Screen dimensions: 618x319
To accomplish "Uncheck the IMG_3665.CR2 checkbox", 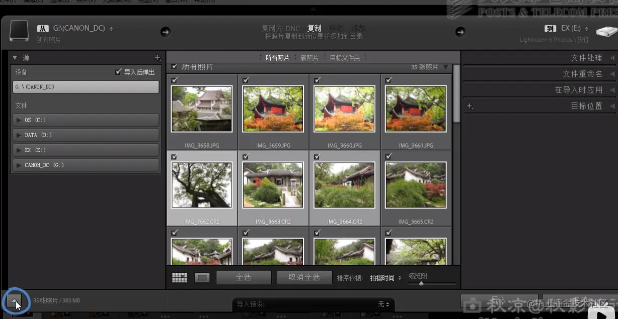I will click(x=389, y=157).
